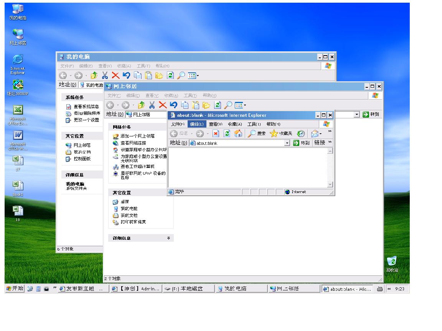Expand 链接 links chevron in Internet Explorer
The width and height of the screenshot is (442, 331).
tap(330, 142)
